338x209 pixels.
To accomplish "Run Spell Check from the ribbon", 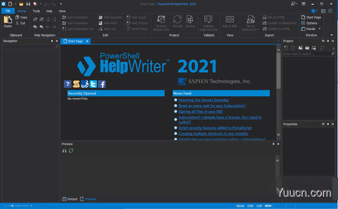I will [137, 29].
